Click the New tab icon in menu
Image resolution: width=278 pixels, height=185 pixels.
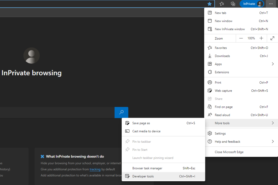pos(210,13)
